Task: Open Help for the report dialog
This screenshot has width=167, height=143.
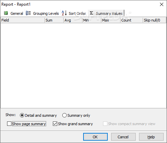Action: (151, 137)
